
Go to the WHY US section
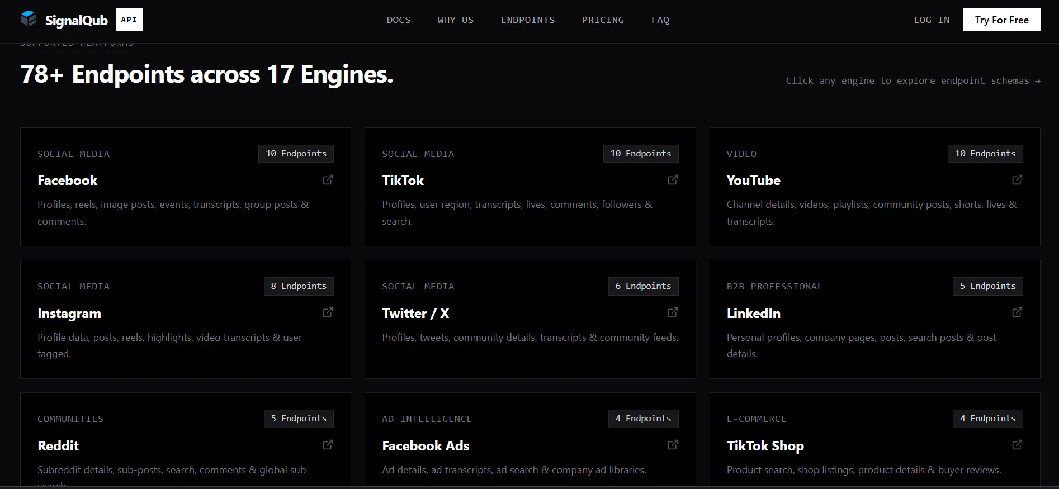point(456,20)
